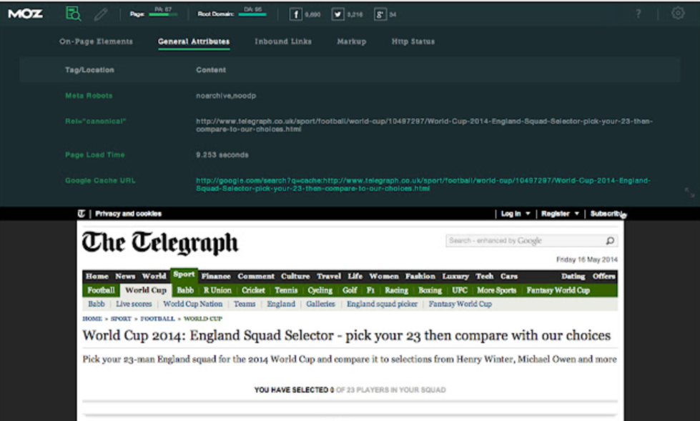Expand the Log in dropdown

(x=516, y=214)
